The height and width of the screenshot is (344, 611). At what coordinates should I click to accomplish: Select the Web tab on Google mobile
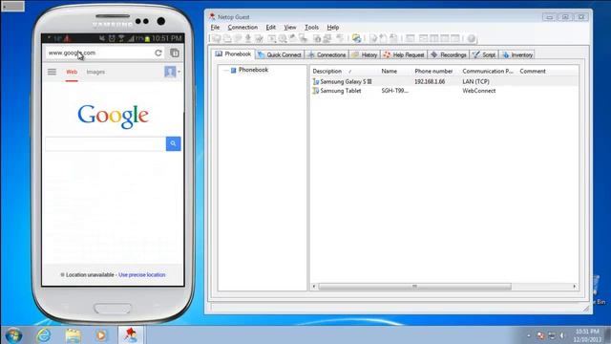coord(72,72)
